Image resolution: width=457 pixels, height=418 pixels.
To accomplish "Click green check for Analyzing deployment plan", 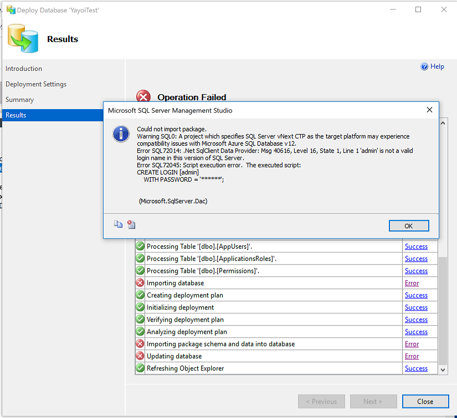I will (140, 332).
